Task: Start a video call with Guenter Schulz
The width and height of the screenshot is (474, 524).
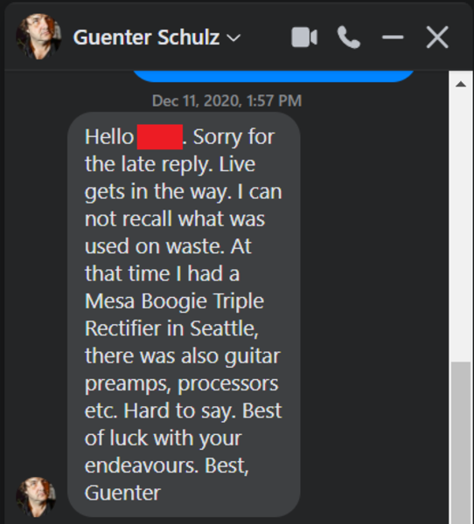Action: [304, 37]
